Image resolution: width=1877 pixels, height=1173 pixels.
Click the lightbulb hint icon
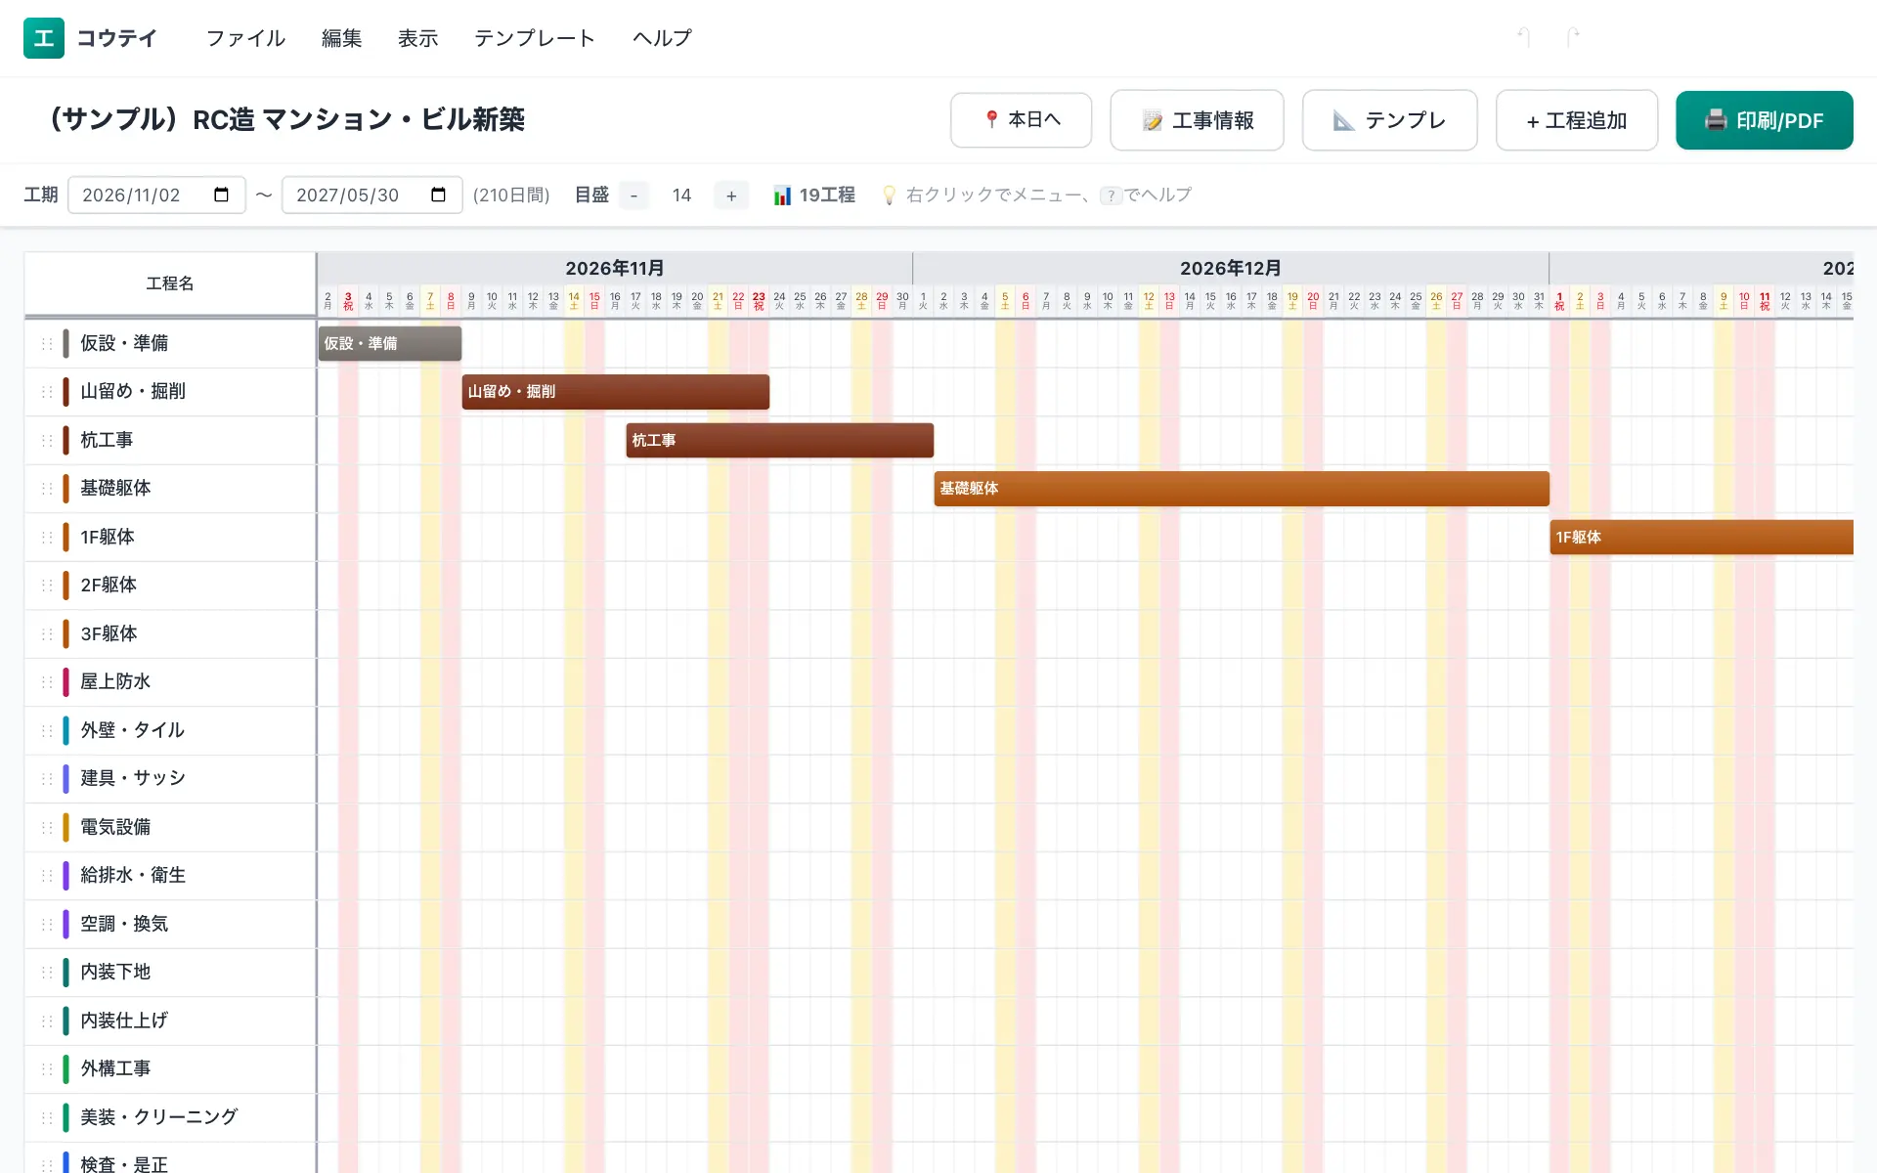tap(889, 195)
